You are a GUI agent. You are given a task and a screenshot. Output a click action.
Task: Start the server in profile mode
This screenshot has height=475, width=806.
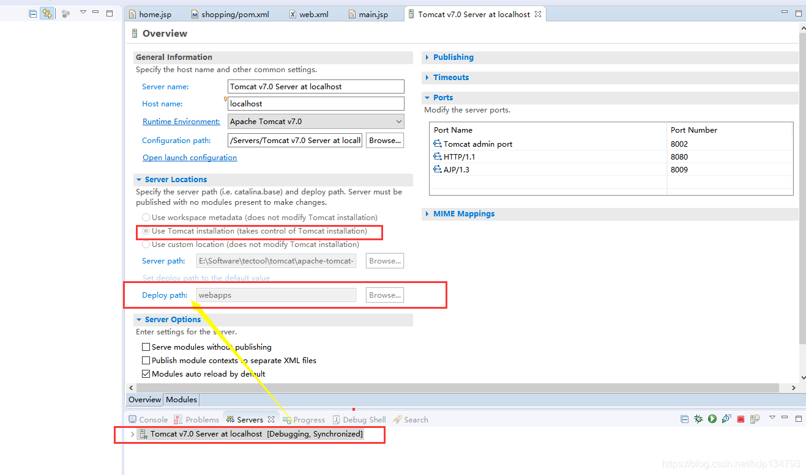pyautogui.click(x=726, y=419)
